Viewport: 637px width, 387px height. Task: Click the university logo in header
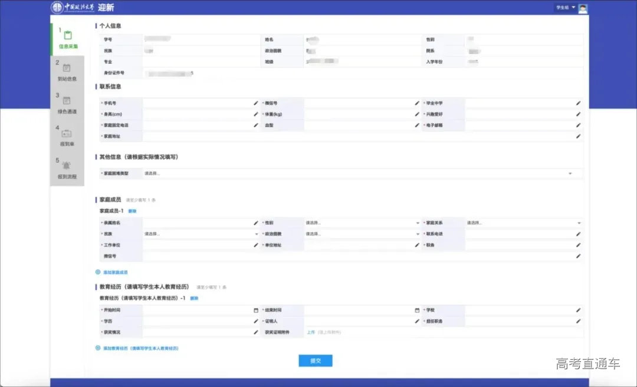[57, 8]
